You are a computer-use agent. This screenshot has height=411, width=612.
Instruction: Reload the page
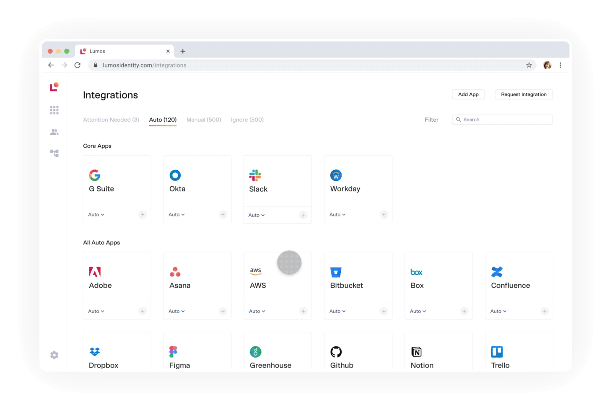(x=78, y=65)
